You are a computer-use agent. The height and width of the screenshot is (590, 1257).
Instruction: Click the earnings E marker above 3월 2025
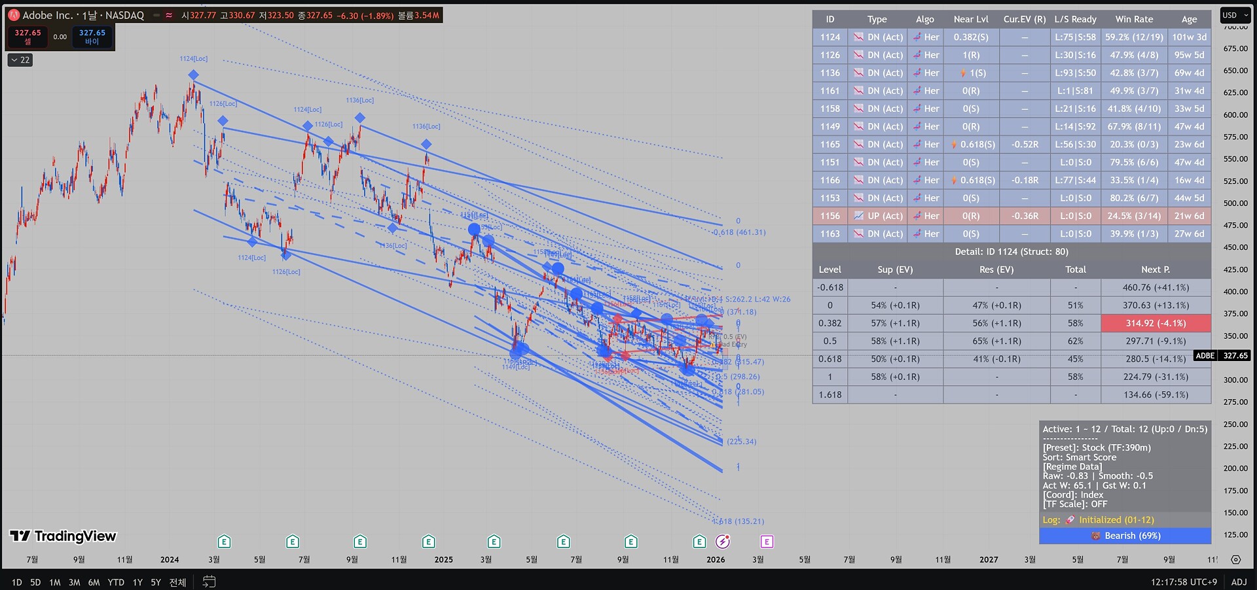(x=494, y=542)
